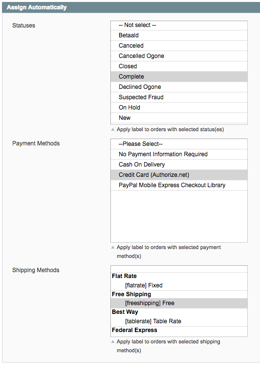Click the Assign Automatically section header

pos(130,7)
